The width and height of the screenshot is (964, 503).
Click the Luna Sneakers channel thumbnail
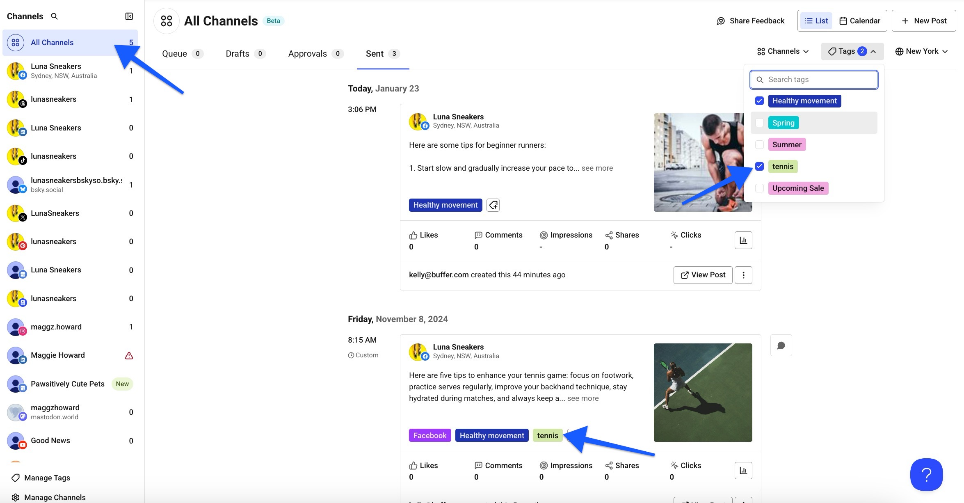coord(16,70)
